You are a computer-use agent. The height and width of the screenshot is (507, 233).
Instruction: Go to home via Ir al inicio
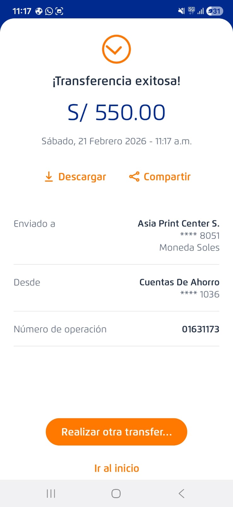[116, 468]
